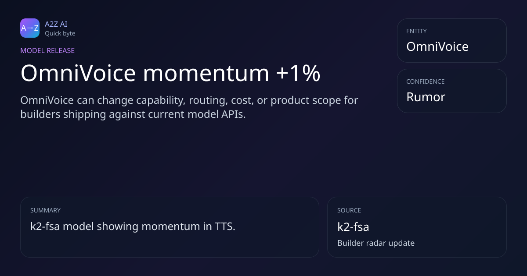Click the arrow inside the A→Z logo
Screen dimensions: 527x276
pos(30,28)
